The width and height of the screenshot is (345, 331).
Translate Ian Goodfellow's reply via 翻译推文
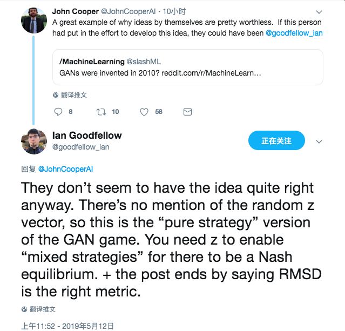coord(42,309)
